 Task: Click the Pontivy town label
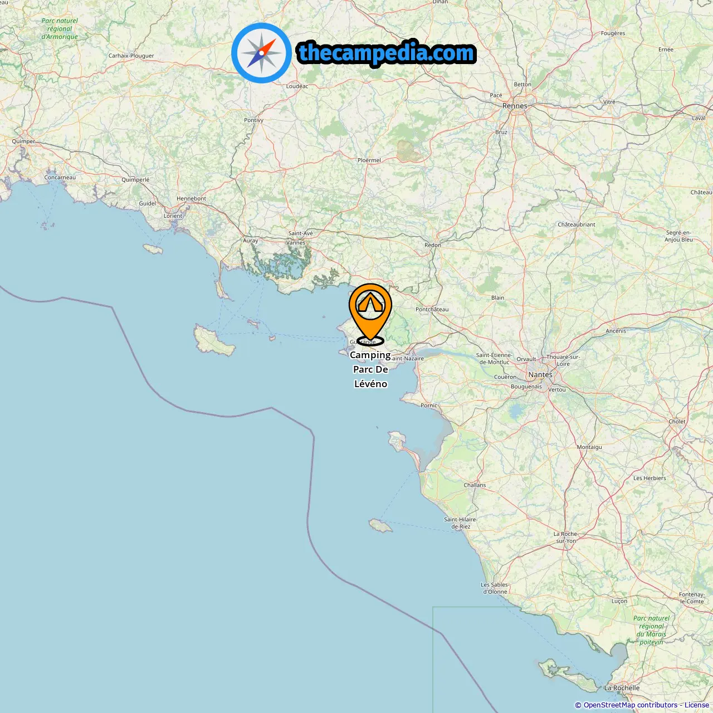pos(253,120)
